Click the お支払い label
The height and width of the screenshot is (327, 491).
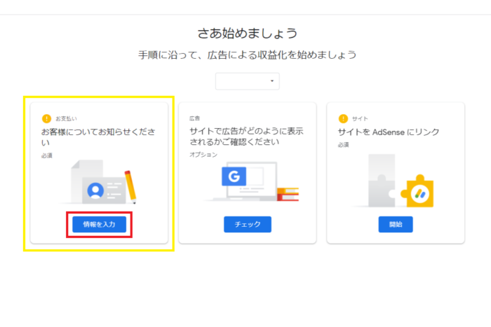click(66, 119)
